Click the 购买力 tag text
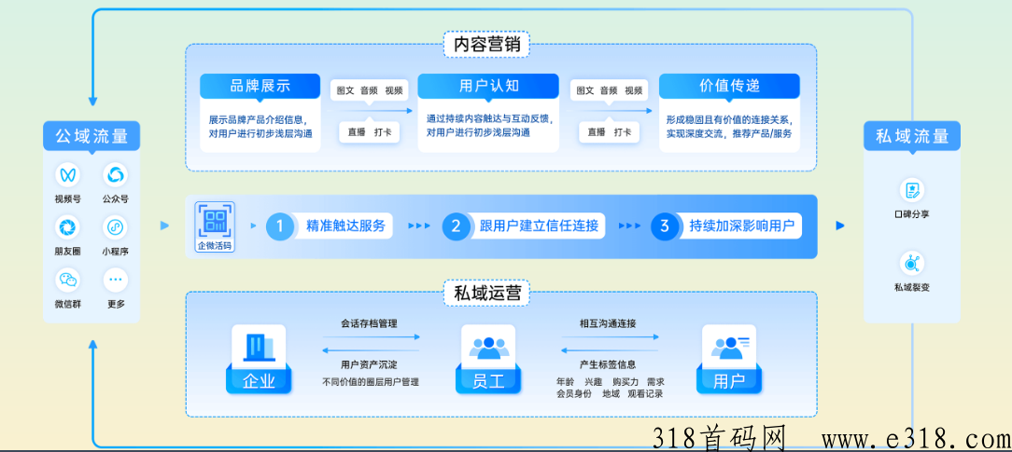 626,382
